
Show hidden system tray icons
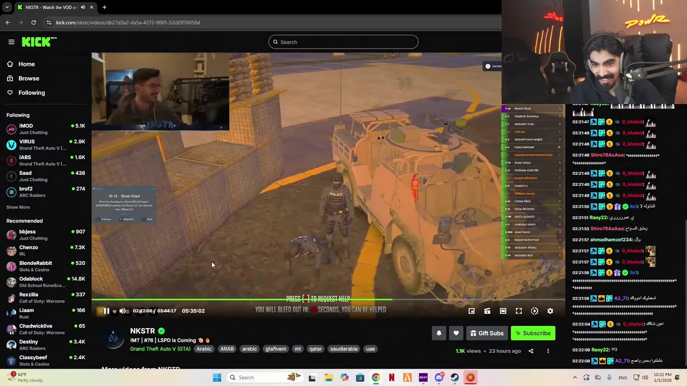(574, 377)
